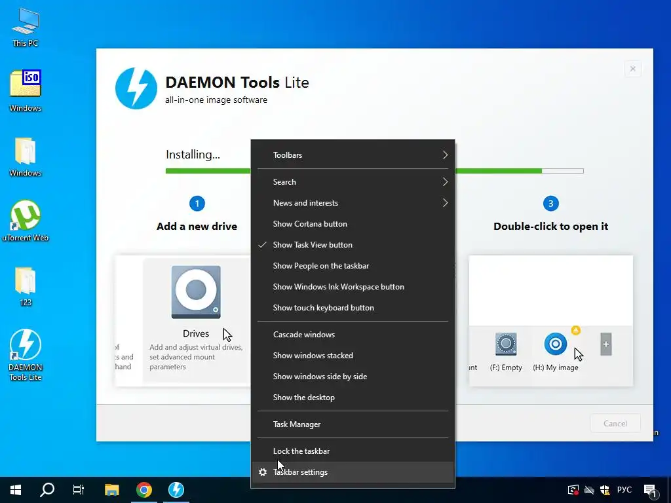Expand the Toolbars submenu
671x503 pixels.
click(353, 155)
